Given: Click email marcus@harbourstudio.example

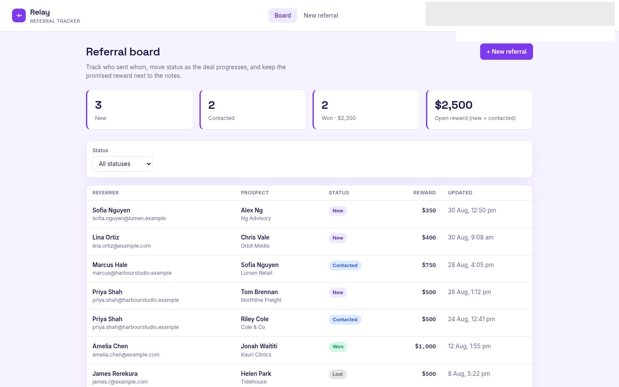Looking at the screenshot, I should point(132,273).
